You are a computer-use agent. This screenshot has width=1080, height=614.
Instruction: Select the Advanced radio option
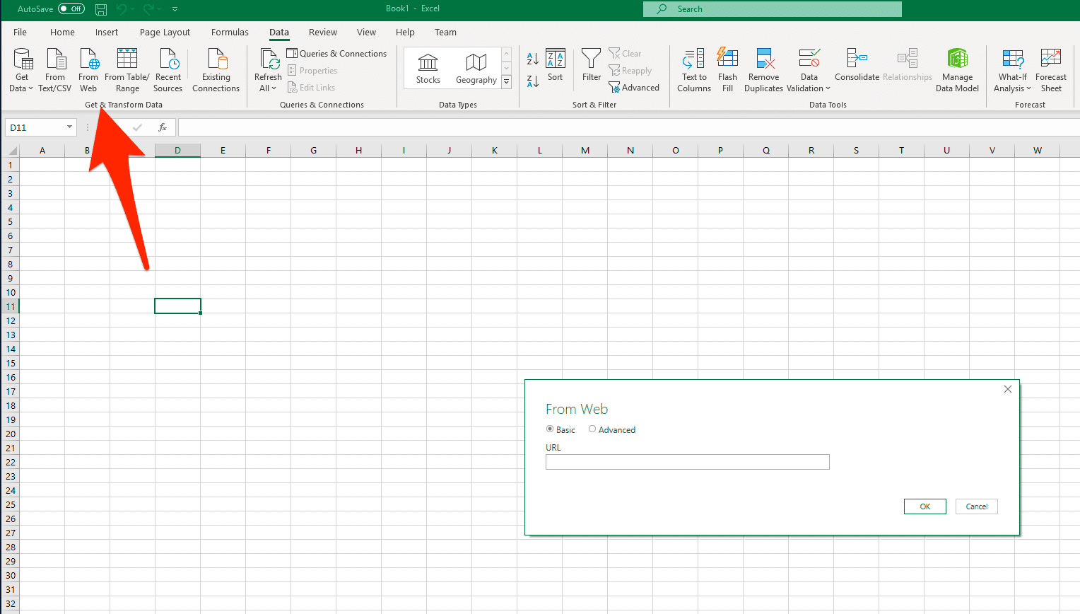[x=592, y=429]
